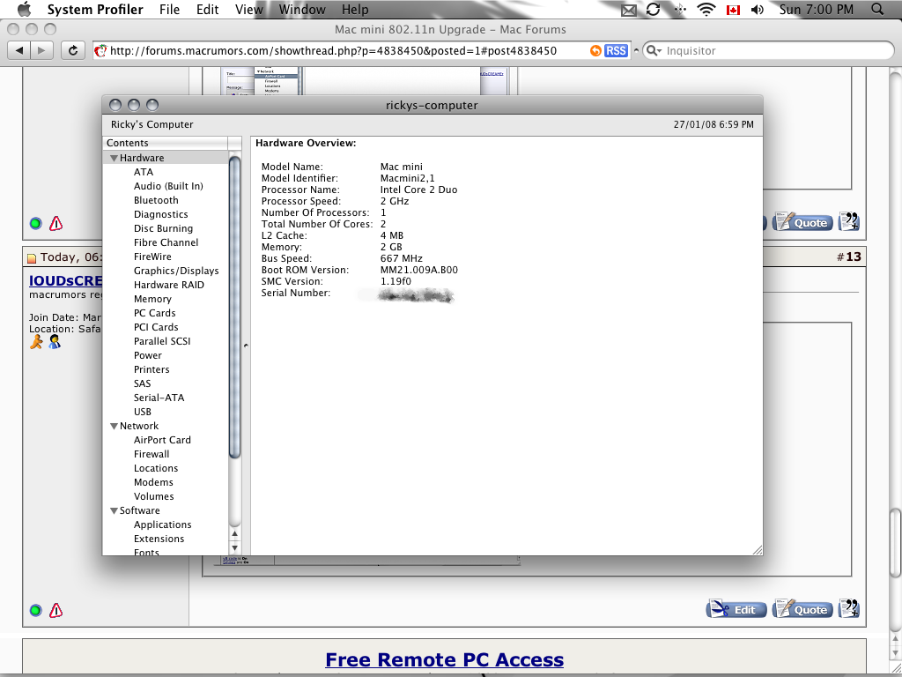Viewport: 902px width, 677px height.
Task: Open the volume speaker menu
Action: pyautogui.click(x=758, y=10)
